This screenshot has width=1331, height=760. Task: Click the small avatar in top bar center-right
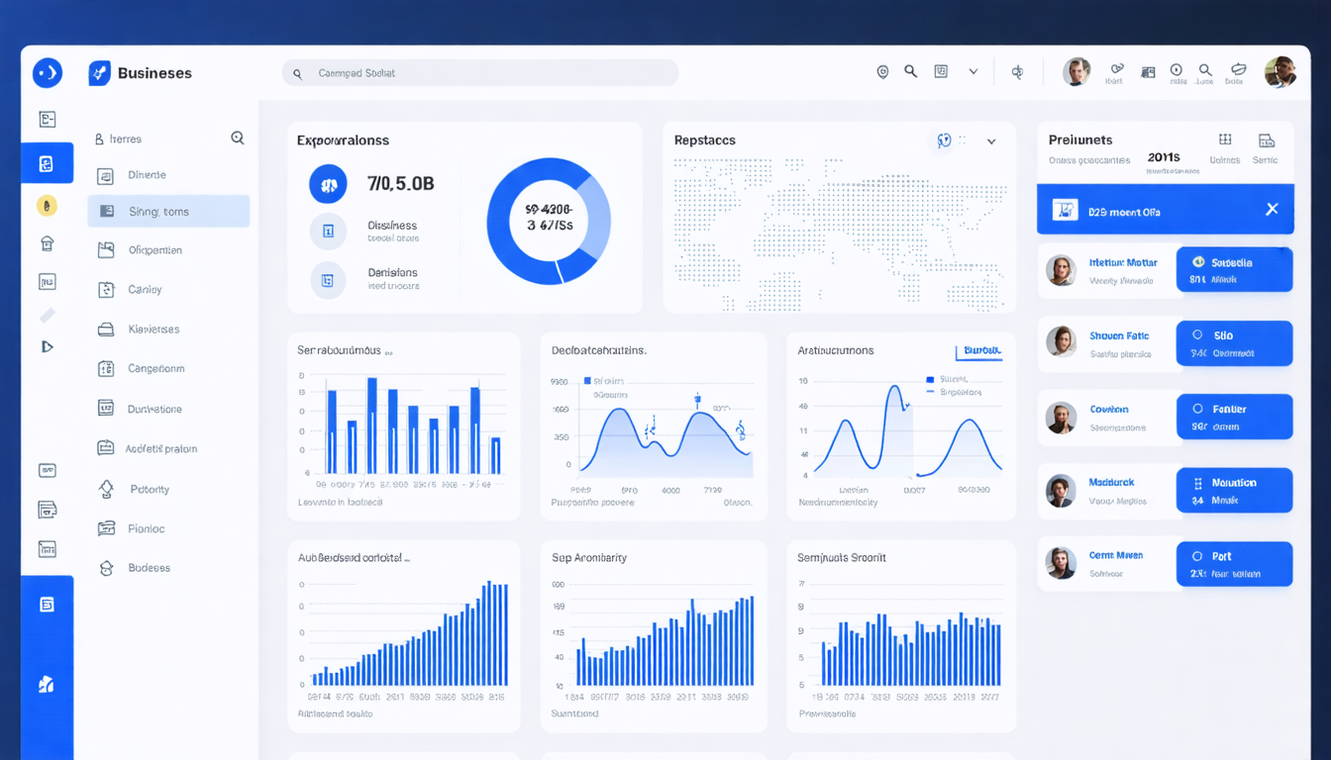1076,71
